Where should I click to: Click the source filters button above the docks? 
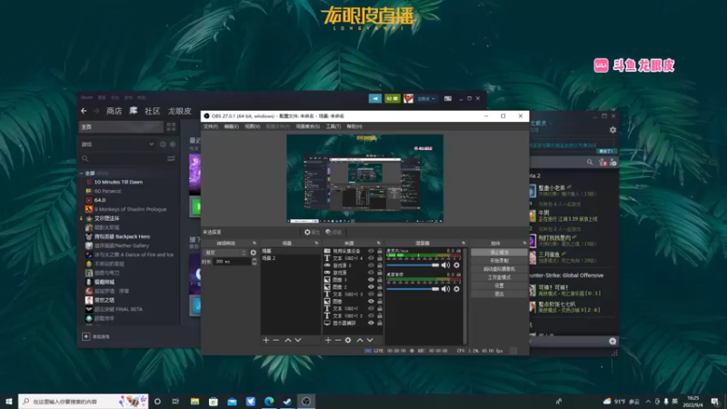pyautogui.click(x=334, y=232)
